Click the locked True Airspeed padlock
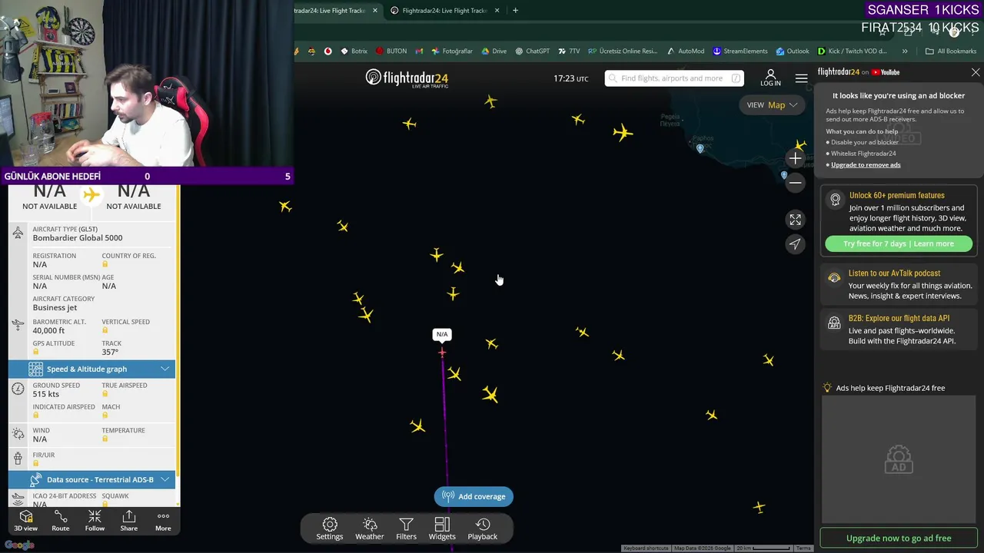 (x=105, y=394)
